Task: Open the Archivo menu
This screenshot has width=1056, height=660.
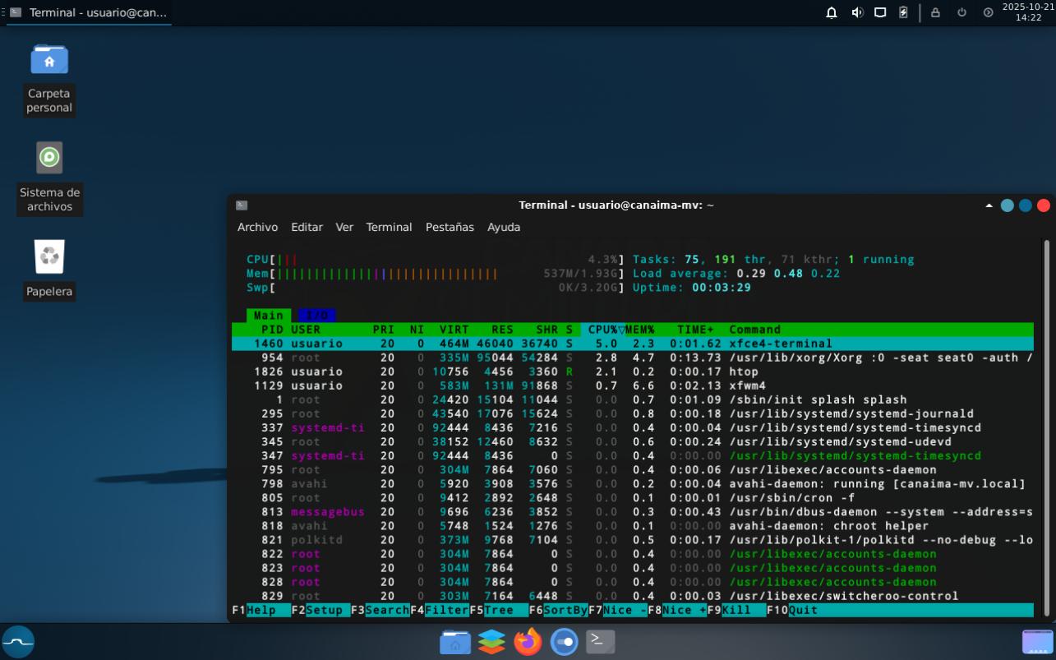Action: pos(257,227)
